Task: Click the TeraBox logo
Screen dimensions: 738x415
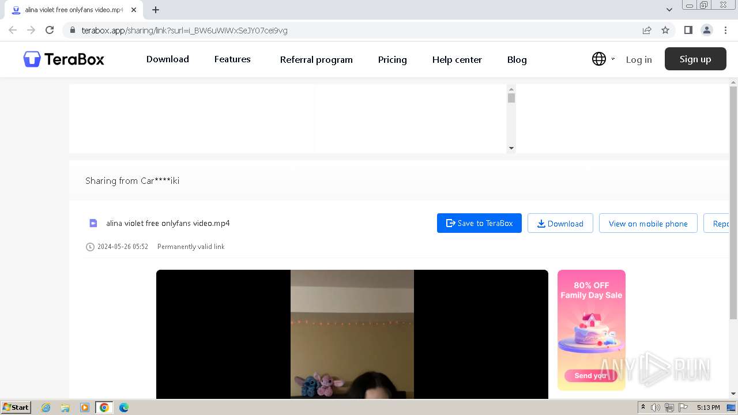Action: click(63, 59)
